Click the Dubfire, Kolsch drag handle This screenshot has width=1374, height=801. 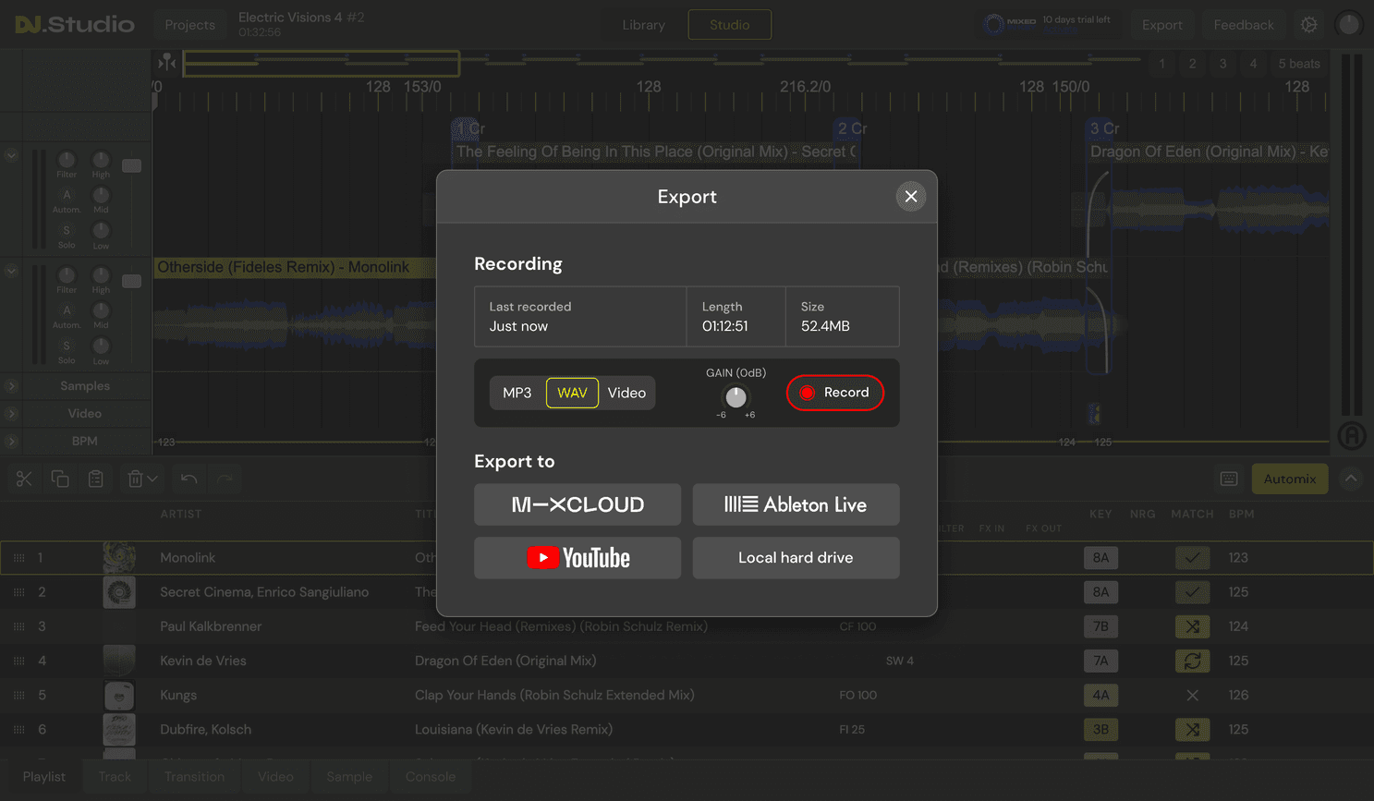point(18,730)
